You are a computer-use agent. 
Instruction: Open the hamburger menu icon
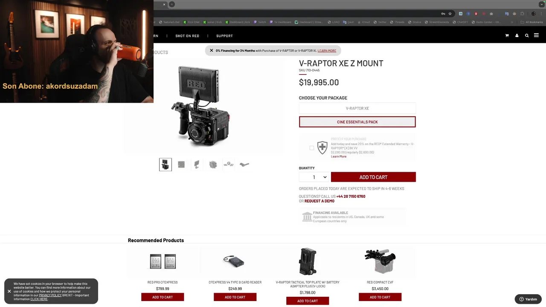pos(536,35)
